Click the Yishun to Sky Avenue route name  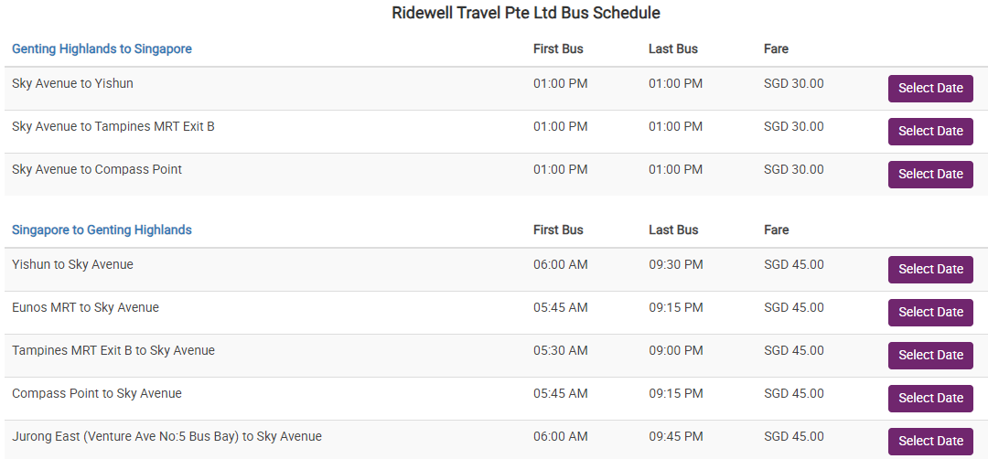pyautogui.click(x=72, y=264)
